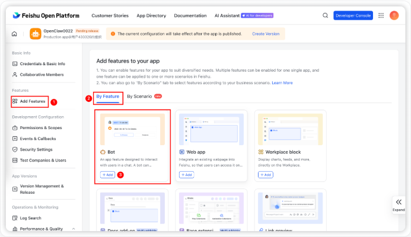
Task: Click the Test Companies & Users icon
Action: (x=15, y=160)
